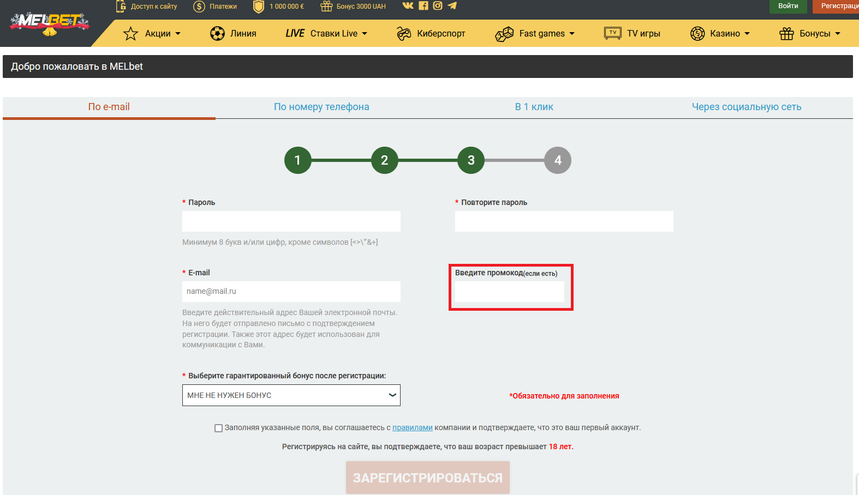Image resolution: width=859 pixels, height=495 pixels.
Task: Go to registration step 3 circle
Action: click(x=471, y=160)
